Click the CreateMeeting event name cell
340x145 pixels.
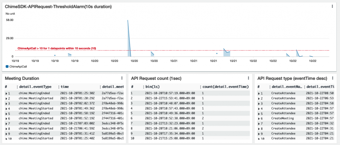[282, 118]
